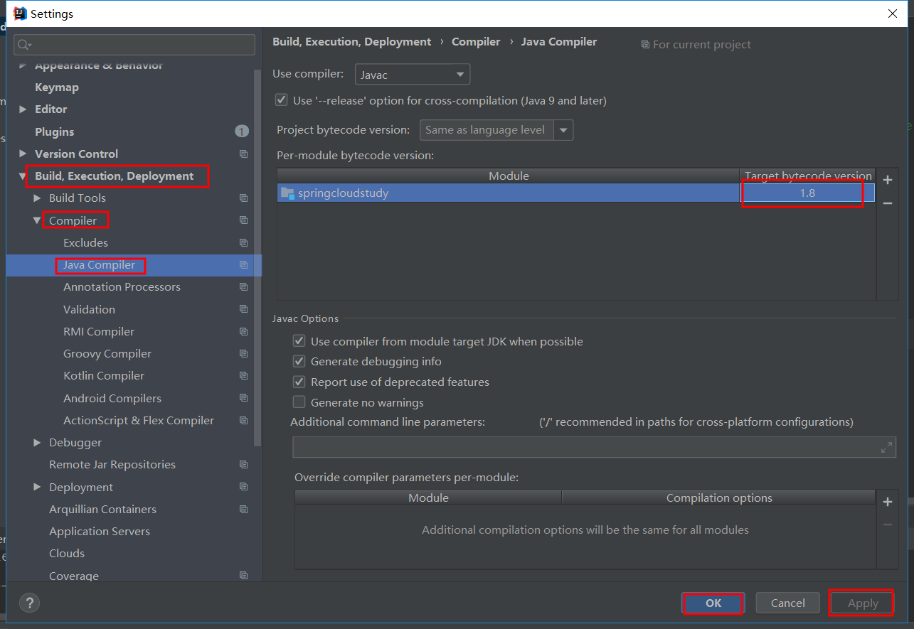
Task: Click the project-level icon beside Remote Jar Repositories
Action: 244,465
